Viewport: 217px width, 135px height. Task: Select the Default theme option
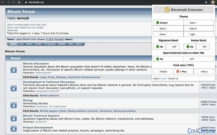click(x=168, y=23)
